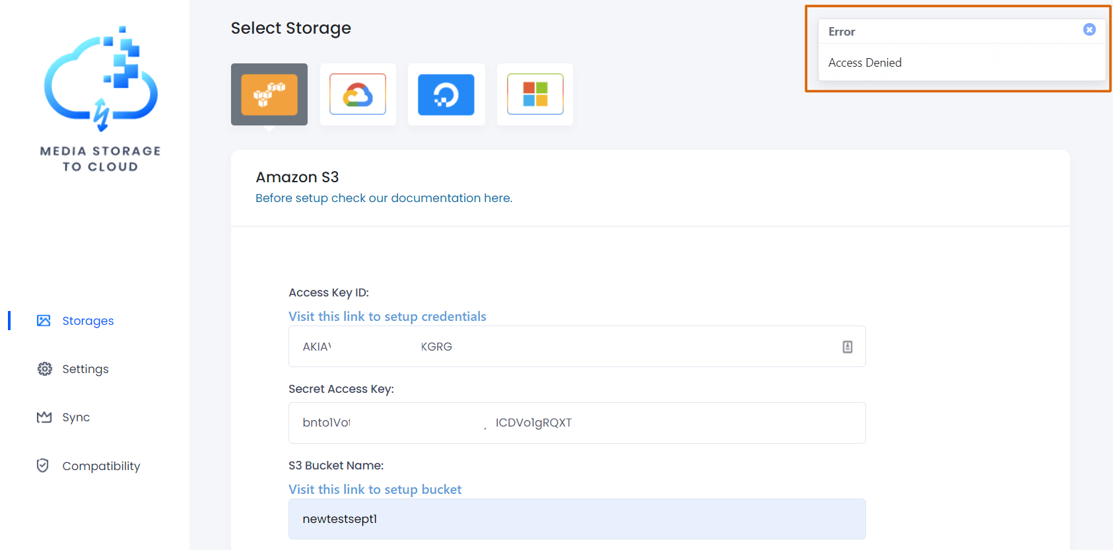Select the Amazon S3 storage icon
Image resolution: width=1113 pixels, height=550 pixels.
pos(269,94)
